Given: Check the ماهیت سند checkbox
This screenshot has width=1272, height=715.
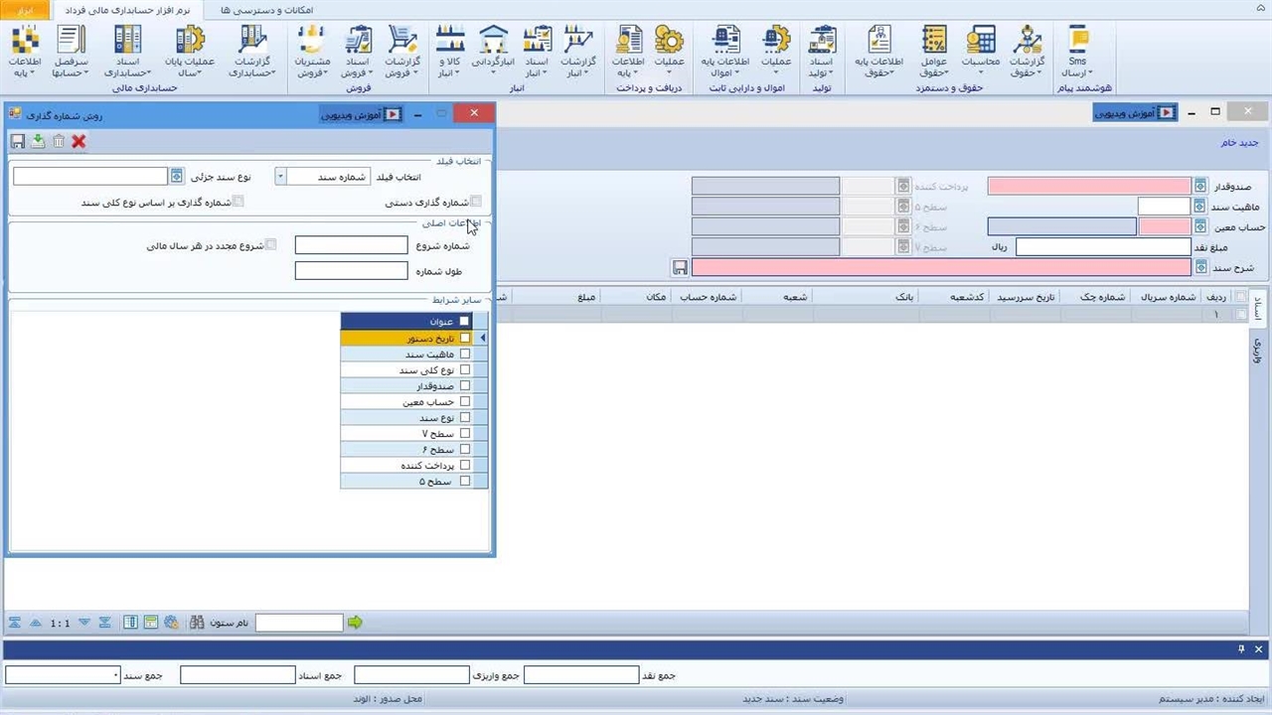Looking at the screenshot, I should pyautogui.click(x=465, y=355).
